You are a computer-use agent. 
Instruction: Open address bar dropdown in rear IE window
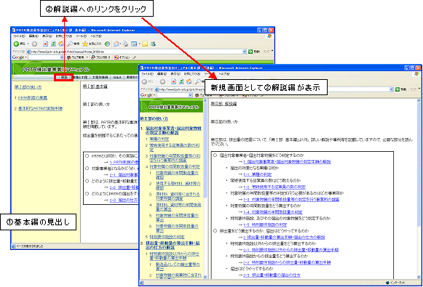pyautogui.click(x=245, y=51)
